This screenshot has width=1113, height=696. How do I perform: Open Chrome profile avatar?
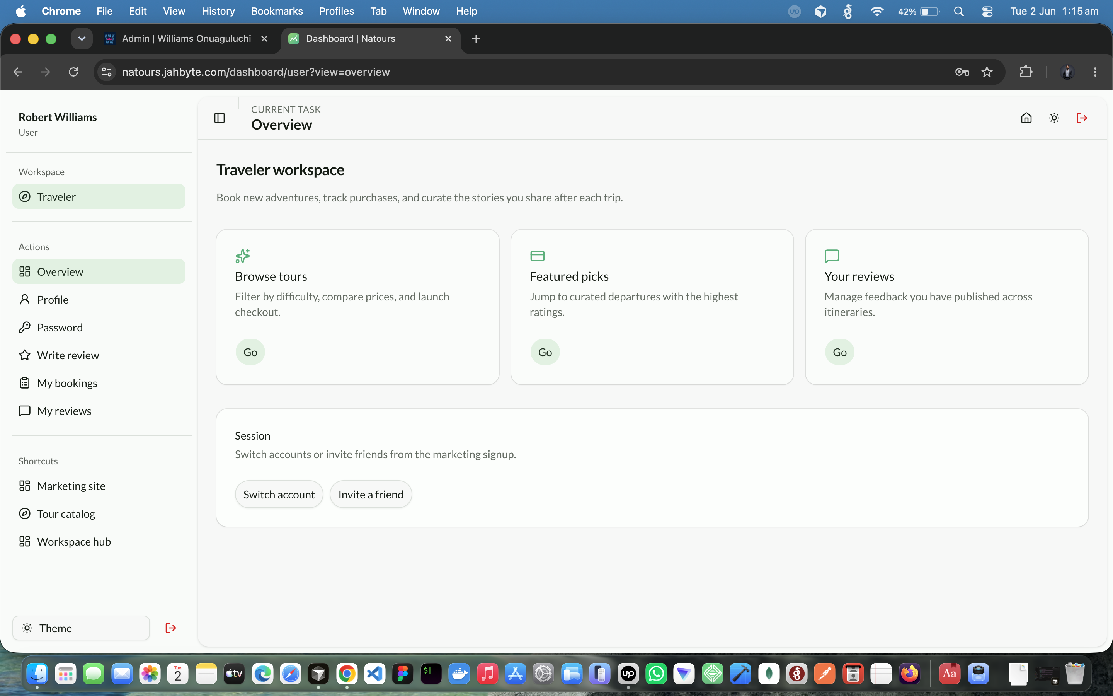(x=1067, y=72)
